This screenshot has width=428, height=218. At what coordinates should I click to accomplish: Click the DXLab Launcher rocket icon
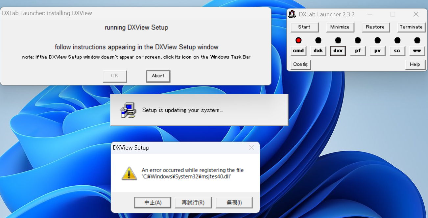click(292, 14)
